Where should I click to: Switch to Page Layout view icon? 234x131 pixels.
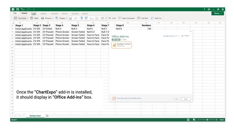[x=194, y=120]
